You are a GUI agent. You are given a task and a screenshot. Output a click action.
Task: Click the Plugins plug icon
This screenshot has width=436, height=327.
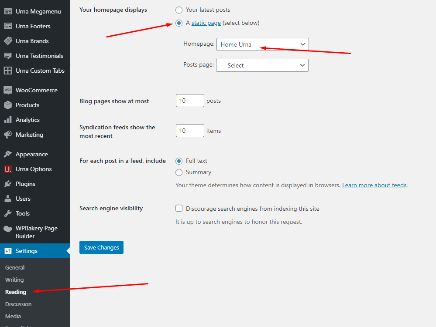[8, 184]
